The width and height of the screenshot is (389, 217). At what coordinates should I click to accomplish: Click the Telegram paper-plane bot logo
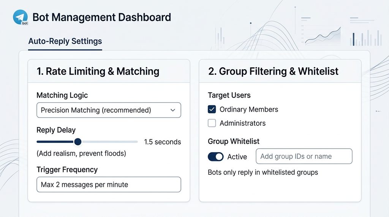point(19,17)
